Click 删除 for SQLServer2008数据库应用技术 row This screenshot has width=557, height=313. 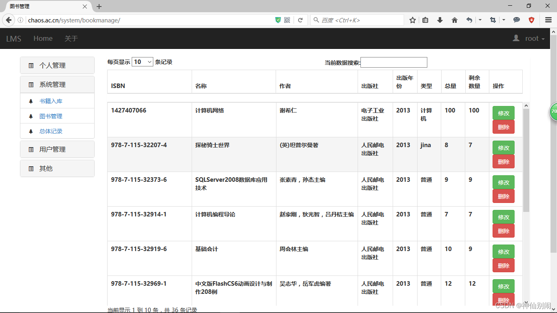tap(504, 196)
